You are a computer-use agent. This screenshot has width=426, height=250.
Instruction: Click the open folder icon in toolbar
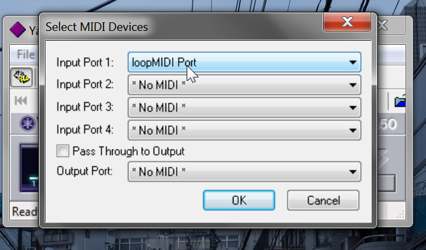click(x=400, y=101)
